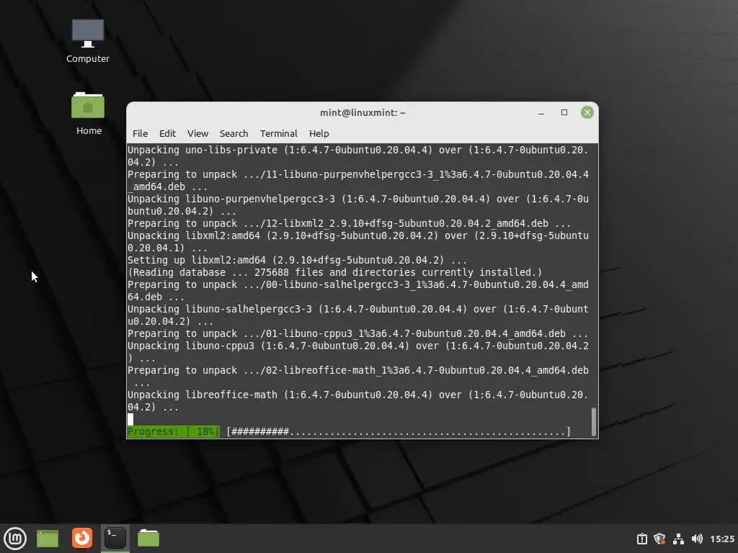This screenshot has height=553, width=738.
Task: Open the File menu in Terminal
Action: pyautogui.click(x=141, y=133)
